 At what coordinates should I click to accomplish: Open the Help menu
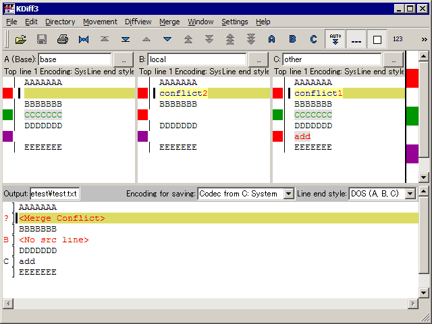[263, 22]
